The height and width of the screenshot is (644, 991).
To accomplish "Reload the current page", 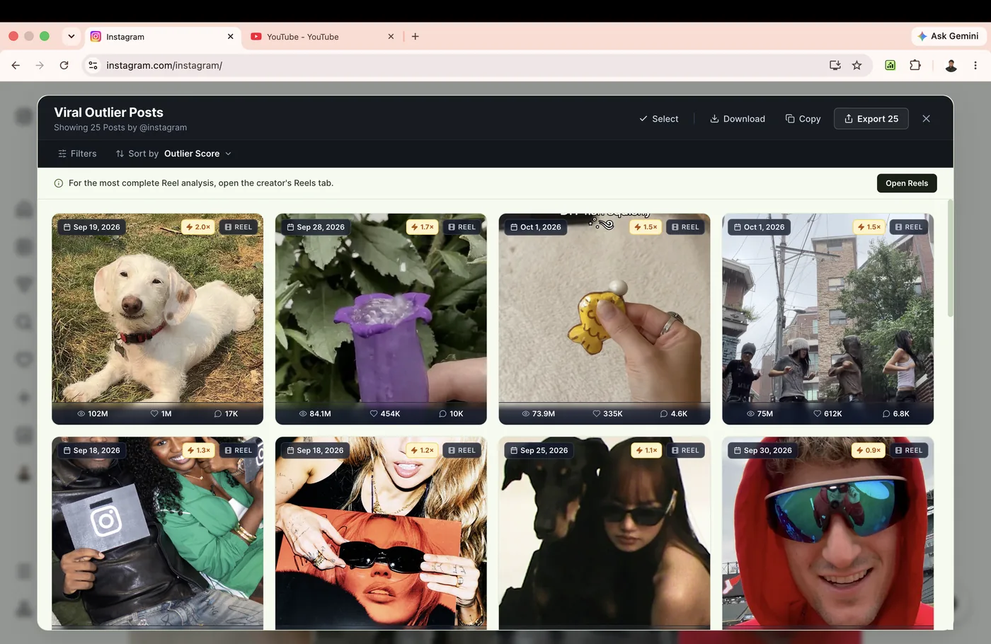I will click(64, 65).
